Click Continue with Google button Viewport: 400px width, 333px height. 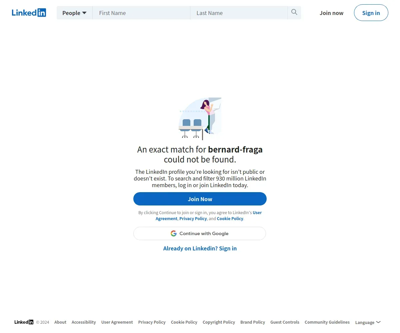200,233
